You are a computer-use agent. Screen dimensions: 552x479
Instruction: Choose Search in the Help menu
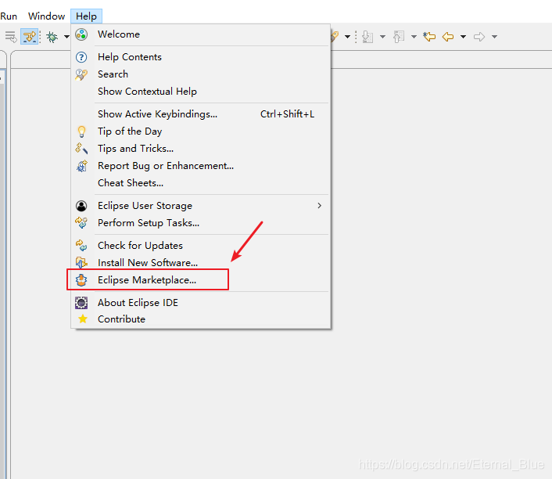tap(201, 74)
